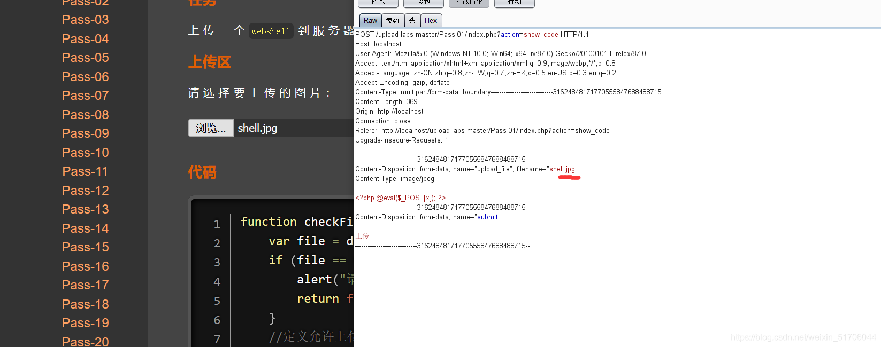This screenshot has width=881, height=347.
Task: Click the 浏览... browse button
Action: (x=211, y=128)
